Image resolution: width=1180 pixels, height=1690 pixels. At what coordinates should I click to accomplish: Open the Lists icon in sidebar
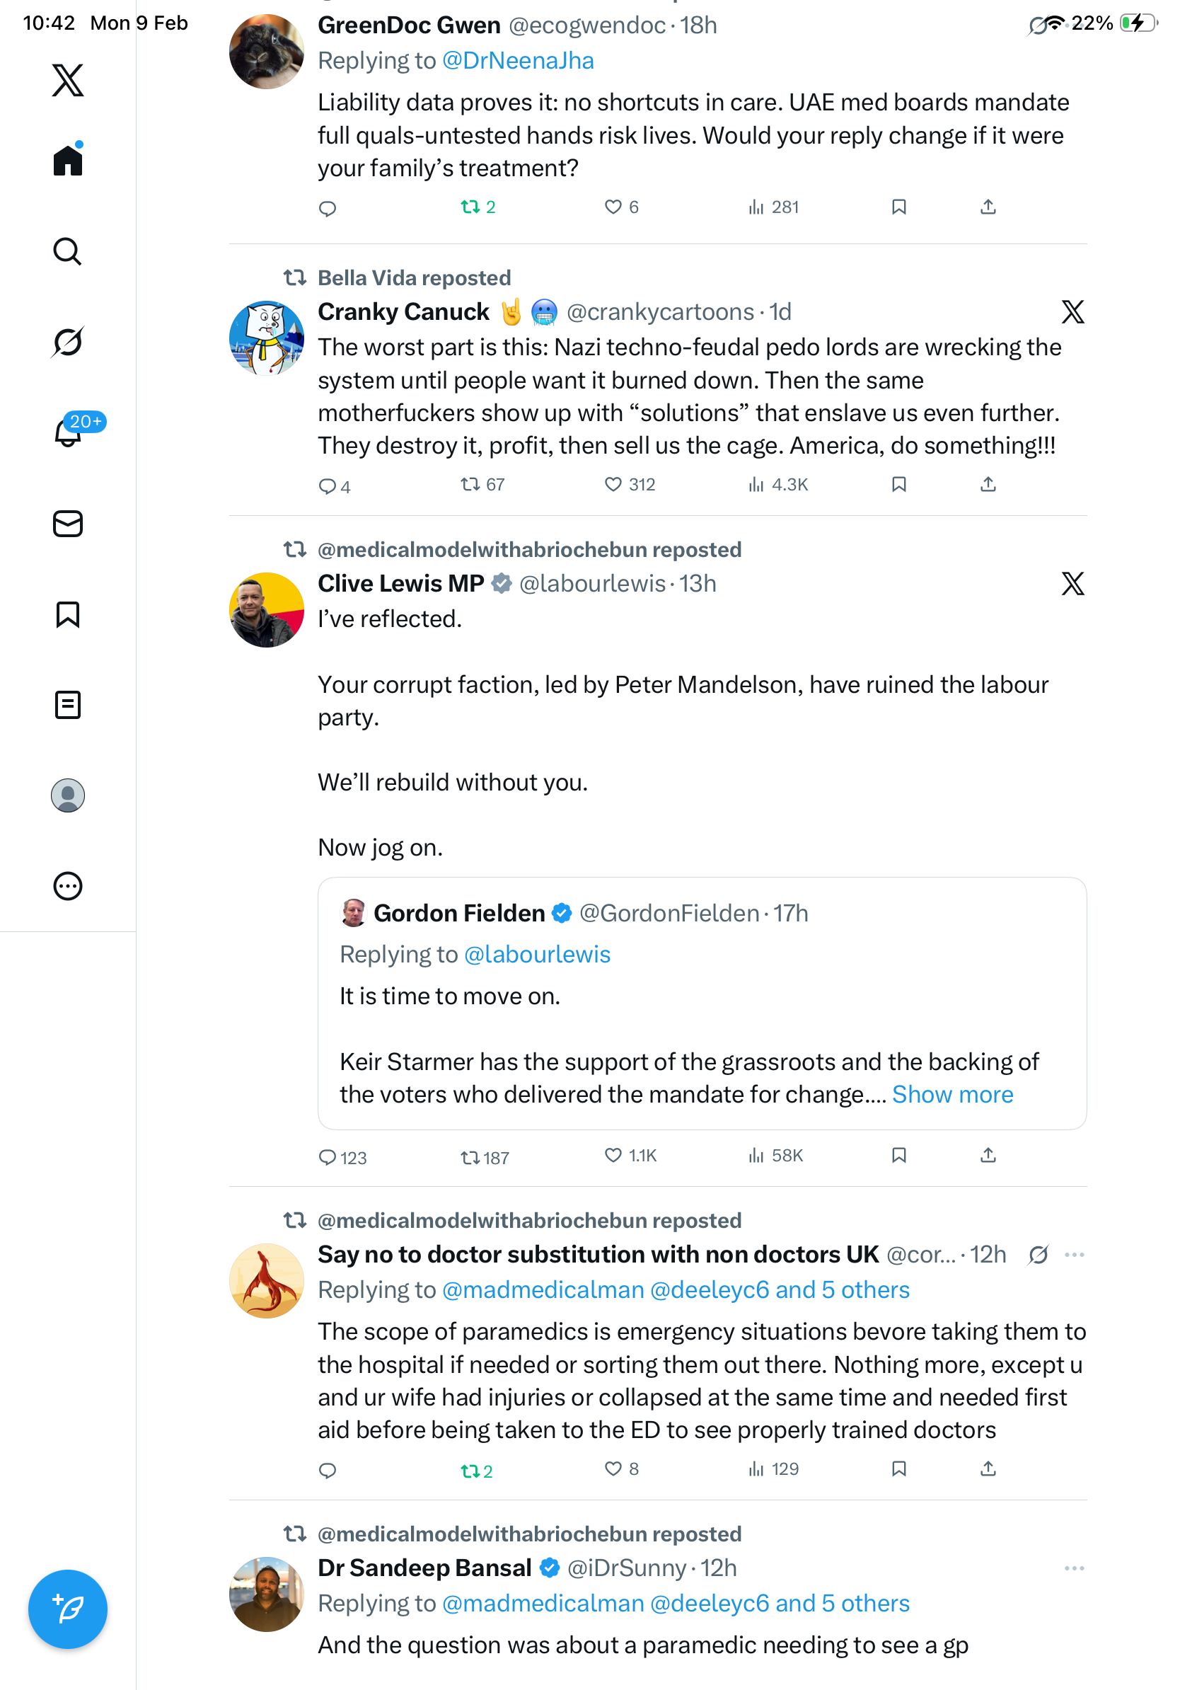coord(68,705)
